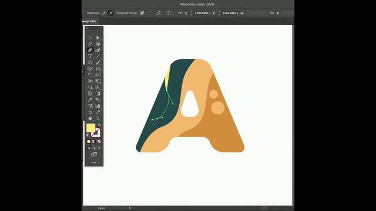Select the Hand tool
The height and width of the screenshot is (211, 376).
tap(90, 118)
